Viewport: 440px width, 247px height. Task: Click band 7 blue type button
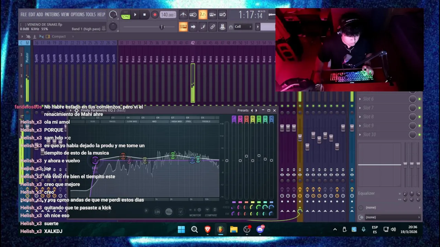tap(271, 119)
